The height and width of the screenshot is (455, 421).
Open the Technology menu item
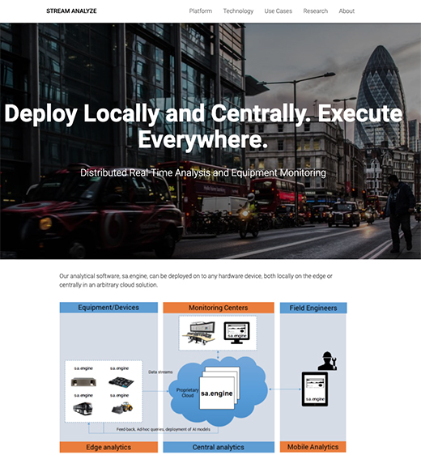(238, 11)
